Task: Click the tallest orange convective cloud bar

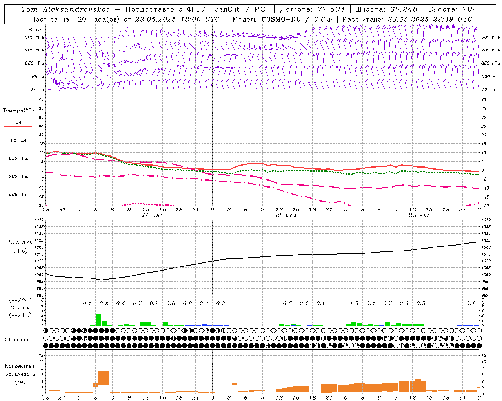Action: [x=104, y=378]
